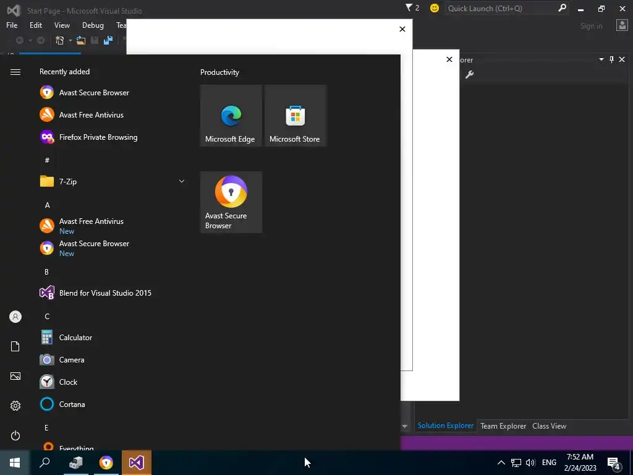Show hidden system tray icons
The height and width of the screenshot is (475, 633).
click(x=501, y=463)
